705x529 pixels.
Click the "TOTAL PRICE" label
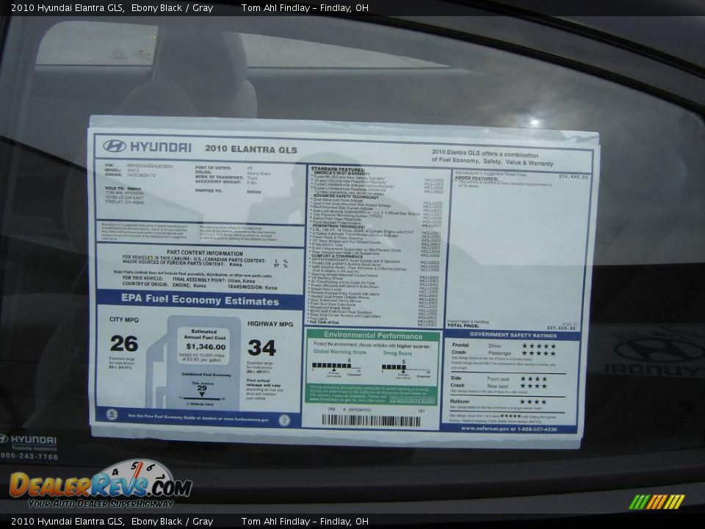(463, 325)
